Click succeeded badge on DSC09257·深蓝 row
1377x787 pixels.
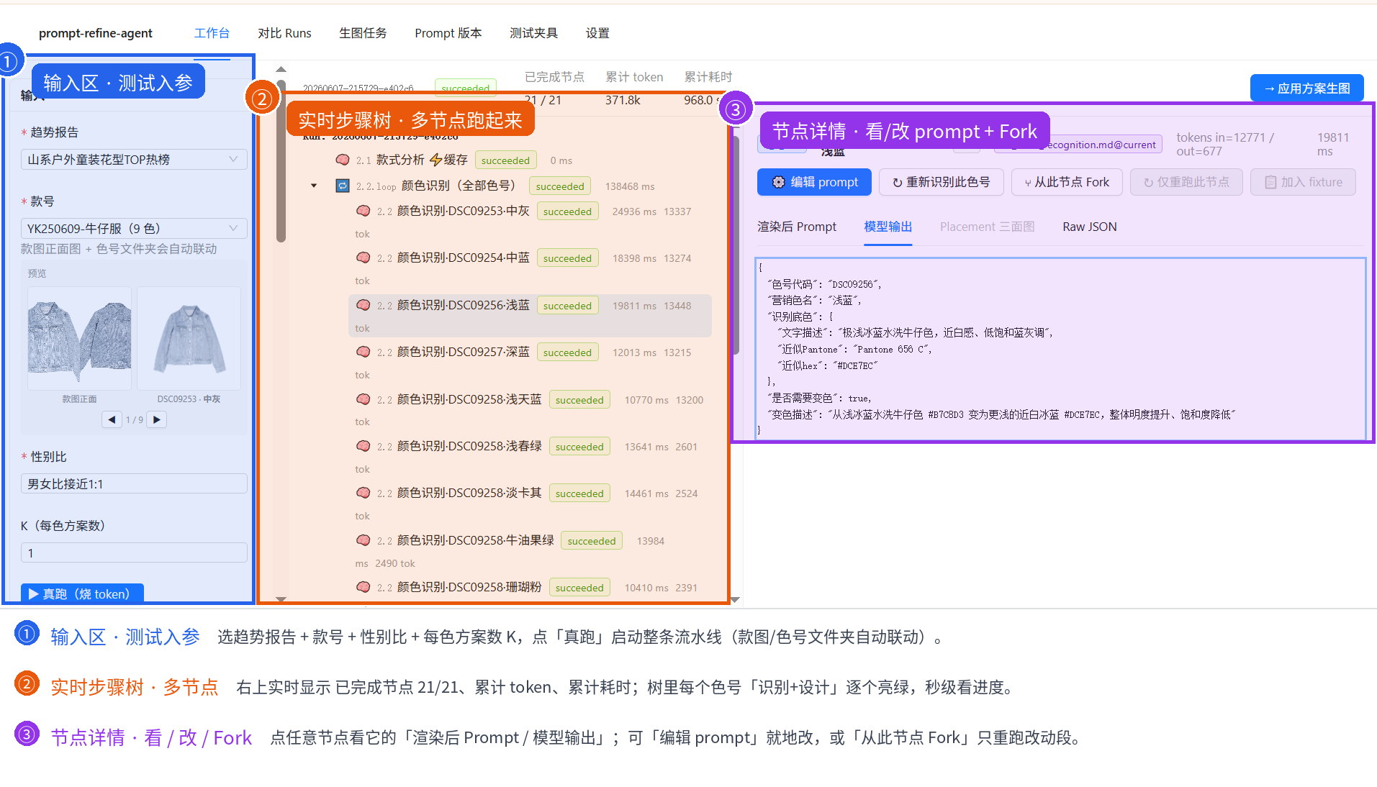[567, 352]
